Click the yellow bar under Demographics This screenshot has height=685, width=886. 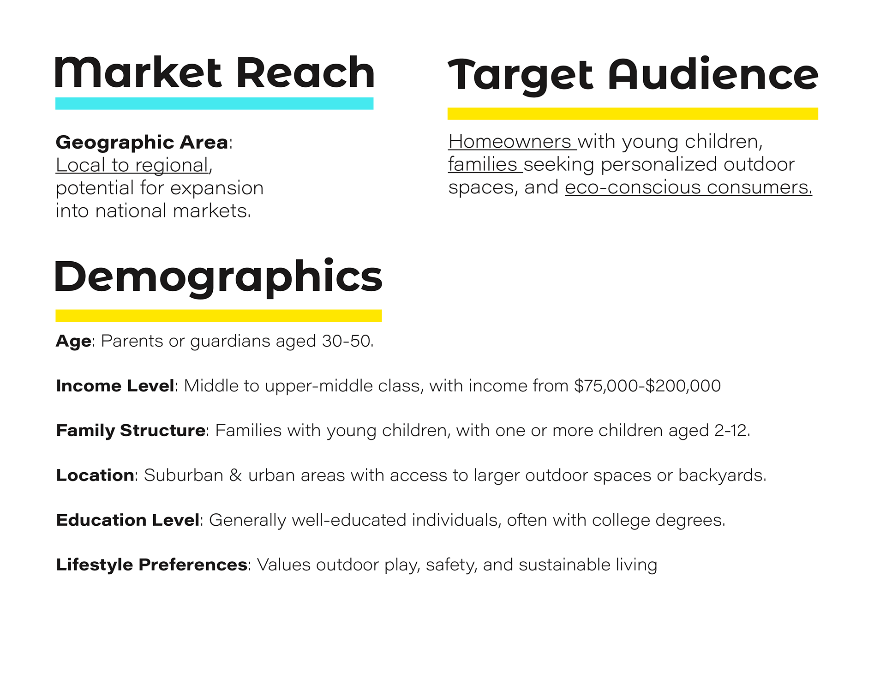click(219, 316)
